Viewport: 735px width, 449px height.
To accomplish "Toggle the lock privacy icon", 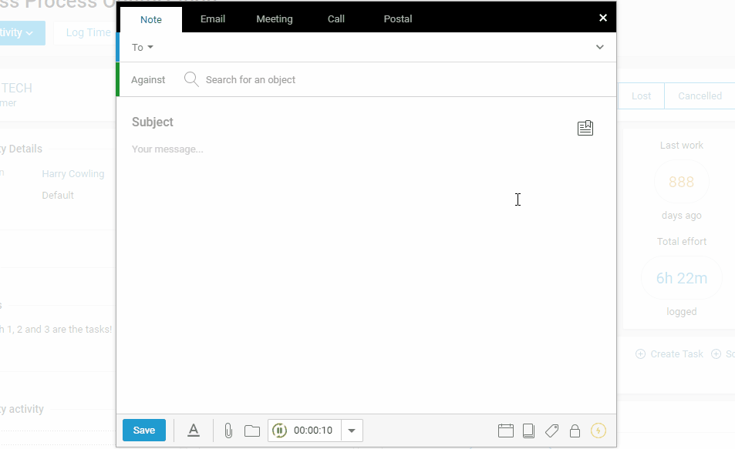I will pyautogui.click(x=575, y=431).
